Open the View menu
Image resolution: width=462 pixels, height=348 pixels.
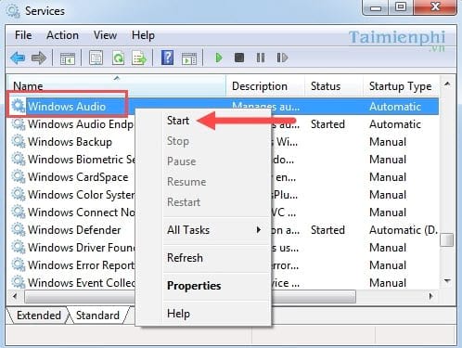tap(105, 35)
